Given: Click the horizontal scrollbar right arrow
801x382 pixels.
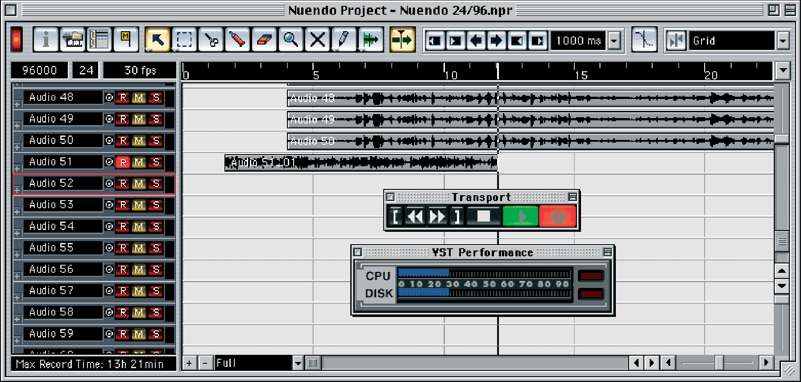Looking at the screenshot, I should click(x=652, y=363).
